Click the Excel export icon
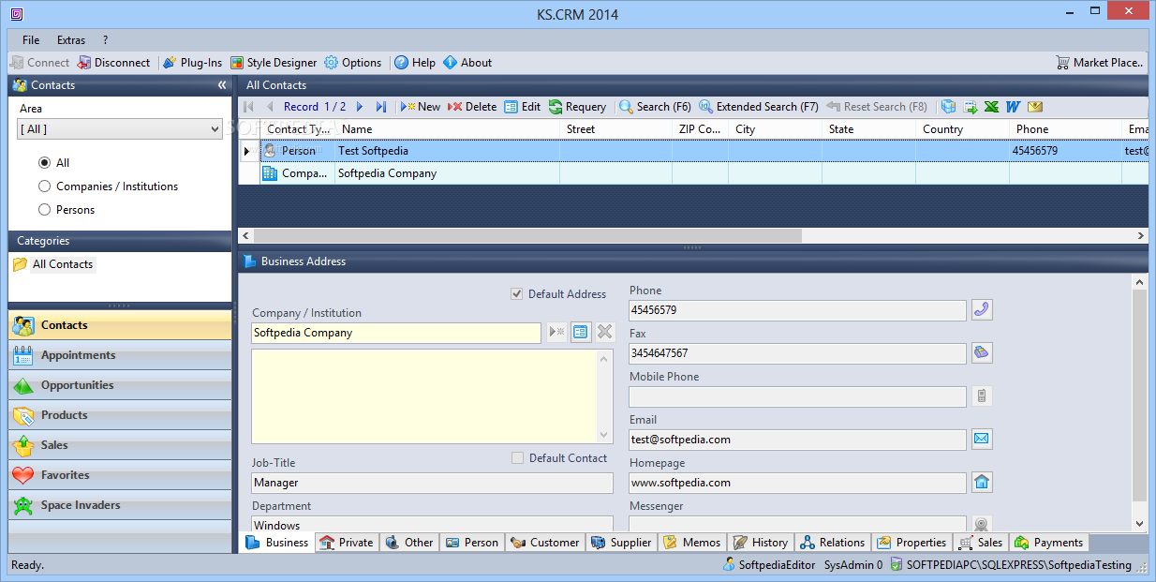Viewport: 1156px width, 582px height. (991, 107)
